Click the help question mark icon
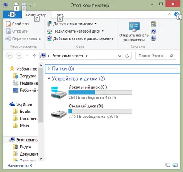 pyautogui.click(x=176, y=14)
